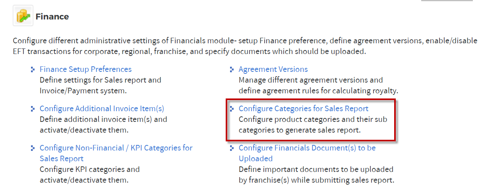Click the Finance module intro paragraph
This screenshot has width=480, height=189.
point(245,46)
